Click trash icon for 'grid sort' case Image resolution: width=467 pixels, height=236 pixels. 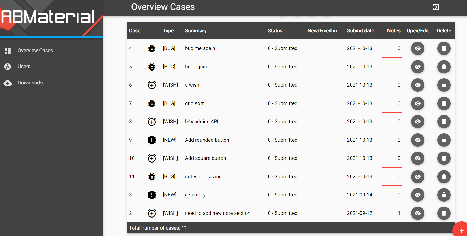click(444, 103)
